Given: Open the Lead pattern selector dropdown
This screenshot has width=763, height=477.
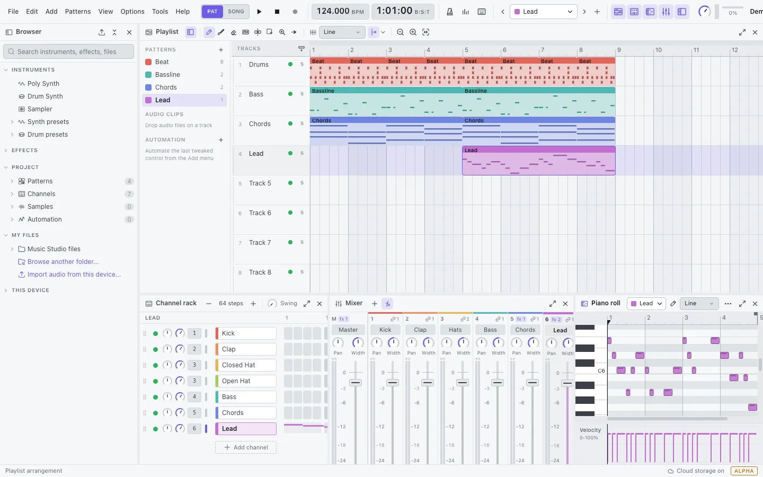Looking at the screenshot, I should coord(544,12).
